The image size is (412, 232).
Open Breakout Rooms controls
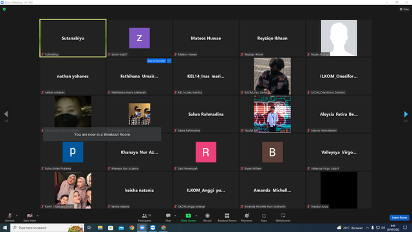click(x=227, y=217)
